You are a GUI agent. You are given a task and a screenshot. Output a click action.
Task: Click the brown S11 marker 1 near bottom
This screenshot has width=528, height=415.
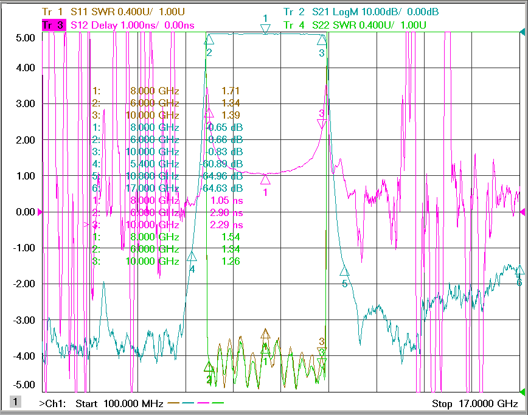(x=265, y=333)
